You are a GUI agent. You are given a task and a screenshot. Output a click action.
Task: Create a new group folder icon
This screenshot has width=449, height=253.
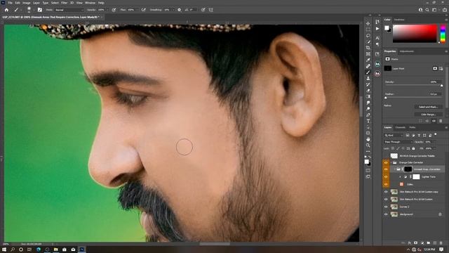pyautogui.click(x=429, y=243)
